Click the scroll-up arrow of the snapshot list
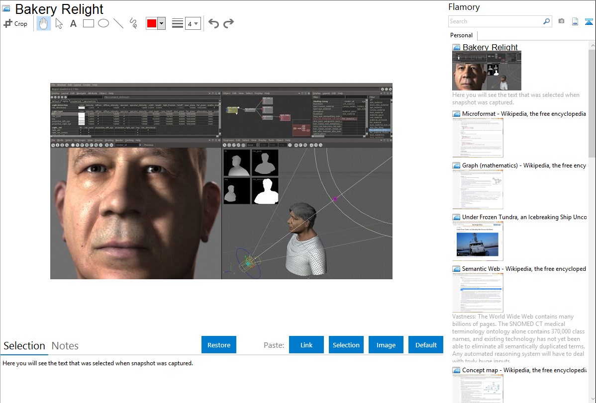The height and width of the screenshot is (403, 596). (592, 45)
